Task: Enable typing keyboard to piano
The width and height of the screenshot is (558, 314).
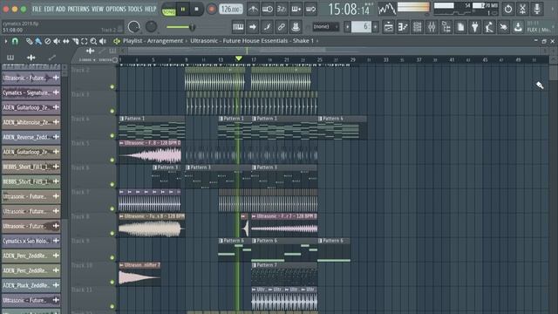Action: [x=238, y=27]
